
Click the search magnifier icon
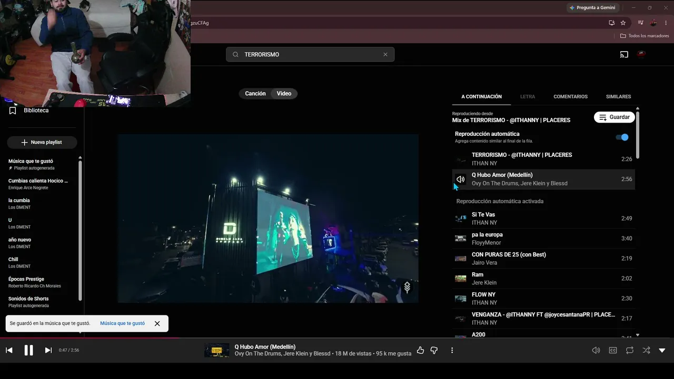point(235,54)
